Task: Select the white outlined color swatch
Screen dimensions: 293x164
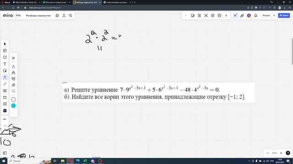Action: coord(13,100)
